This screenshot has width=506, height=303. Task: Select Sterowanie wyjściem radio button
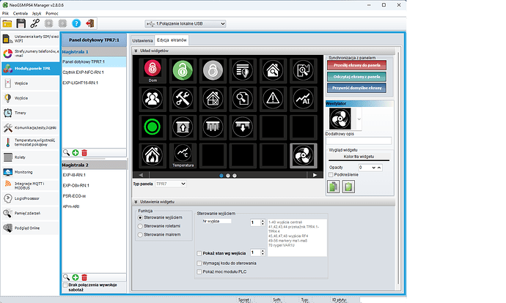coord(140,217)
